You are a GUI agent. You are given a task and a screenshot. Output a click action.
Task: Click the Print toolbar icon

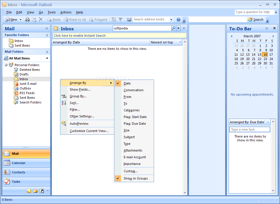click(x=27, y=20)
